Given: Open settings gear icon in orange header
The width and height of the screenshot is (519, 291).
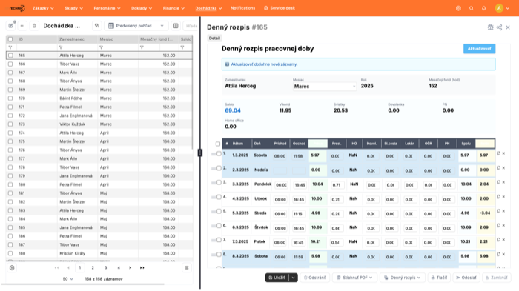Looking at the screenshot, I should tap(458, 8).
